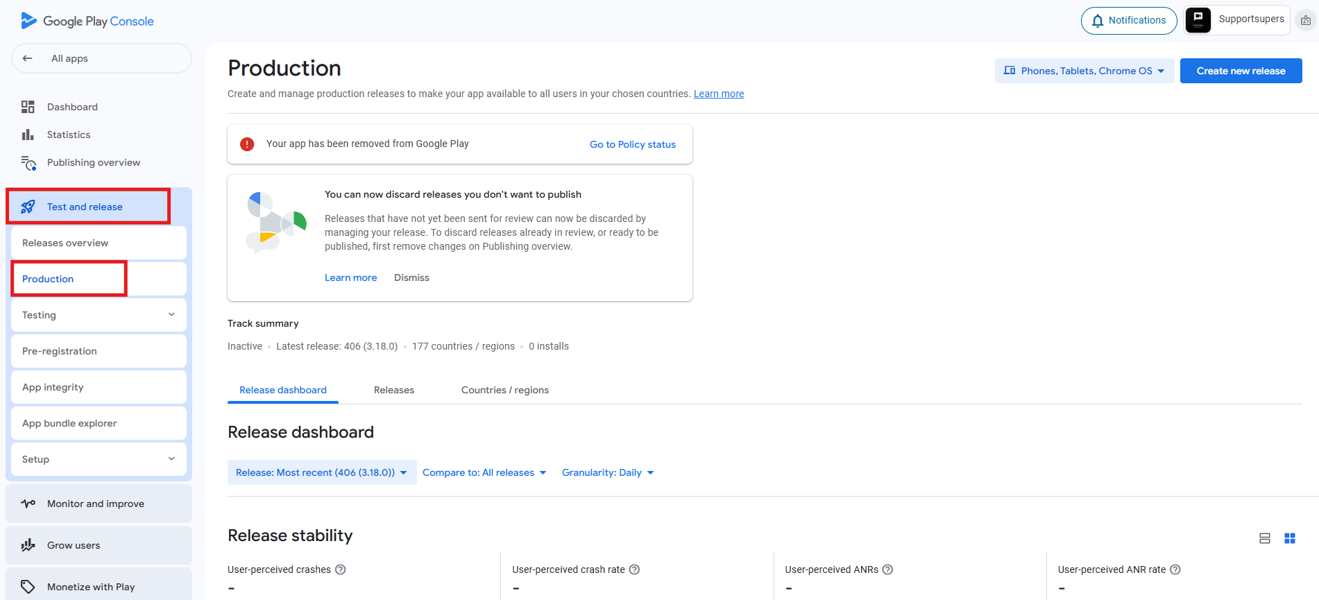The width and height of the screenshot is (1319, 600).
Task: Switch to list view in Release stability
Action: pos(1265,538)
